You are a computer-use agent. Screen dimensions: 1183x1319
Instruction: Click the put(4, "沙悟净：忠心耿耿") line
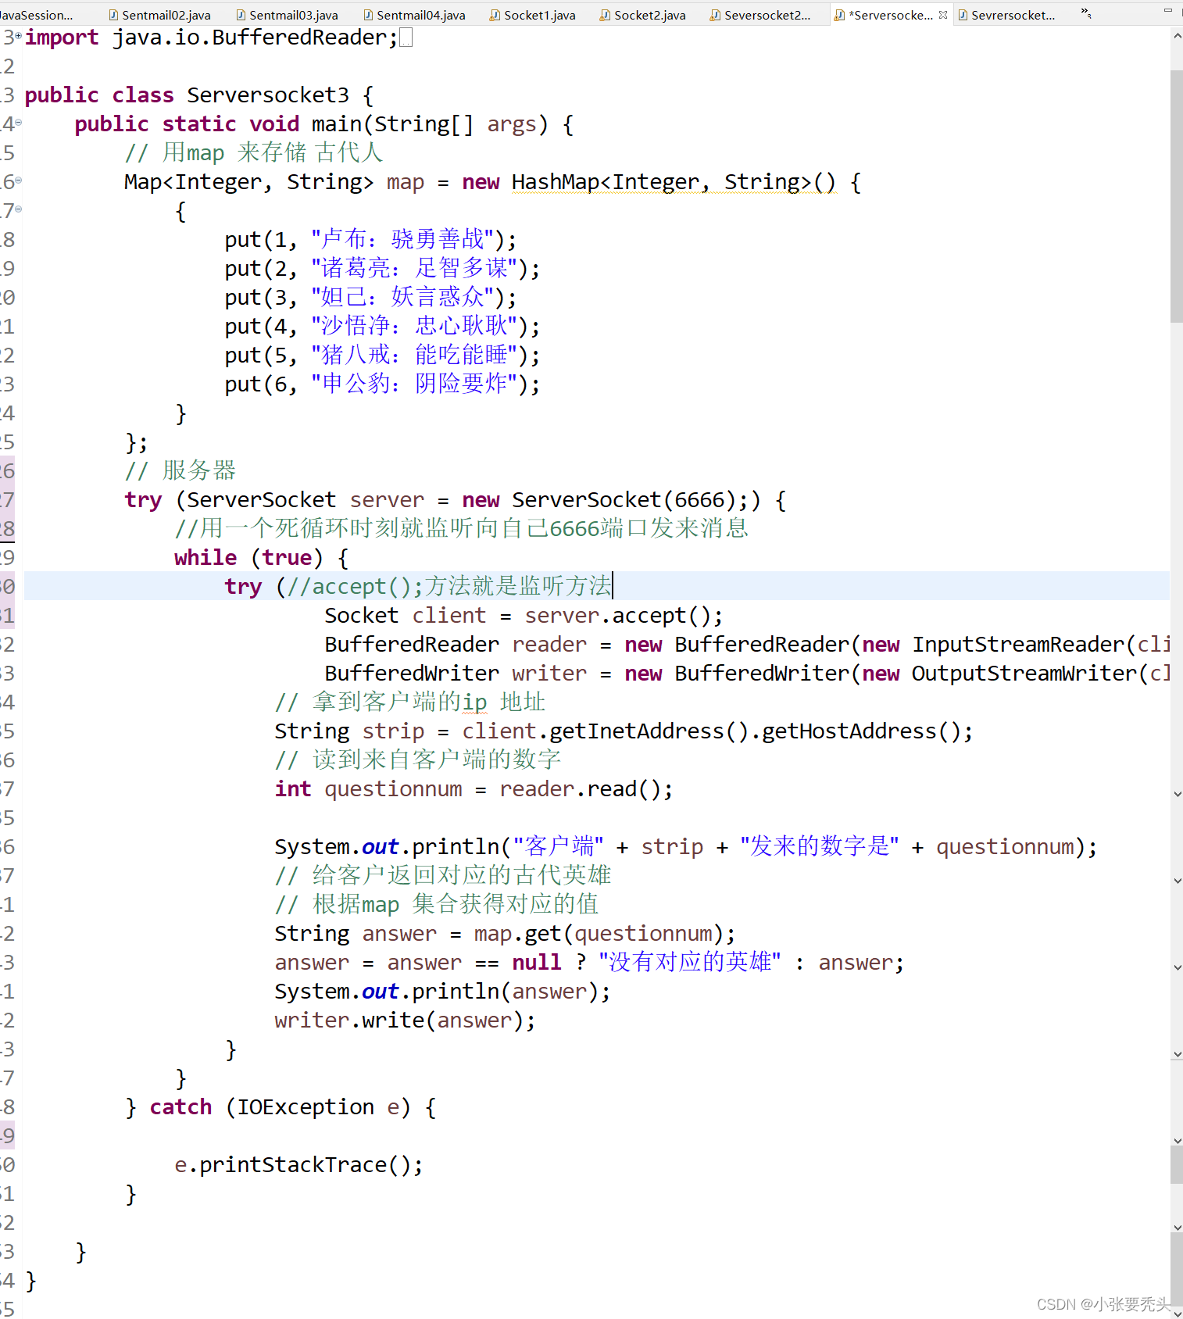382,327
